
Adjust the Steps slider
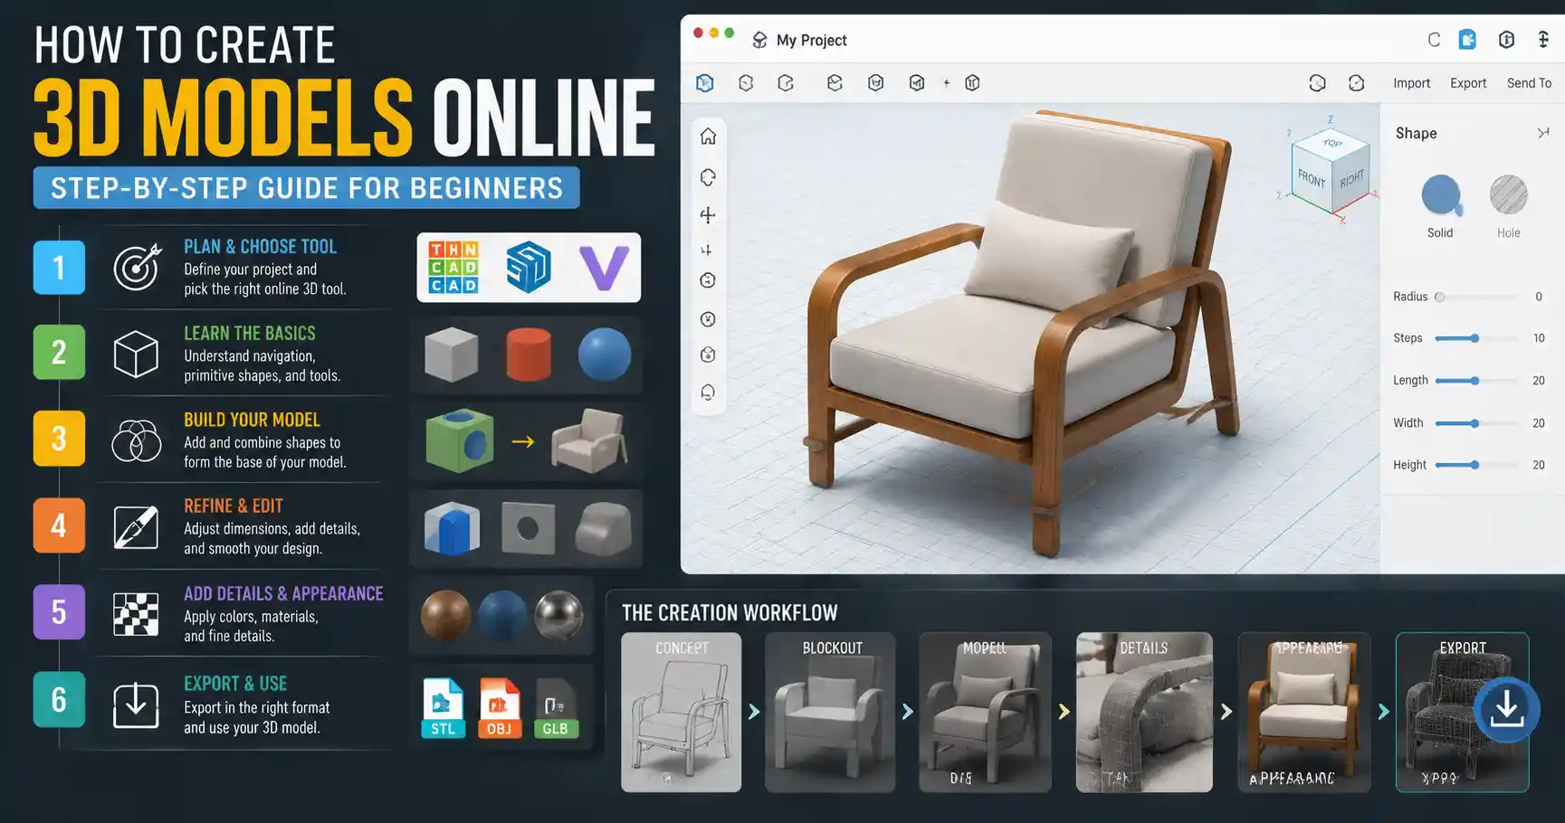tap(1476, 338)
